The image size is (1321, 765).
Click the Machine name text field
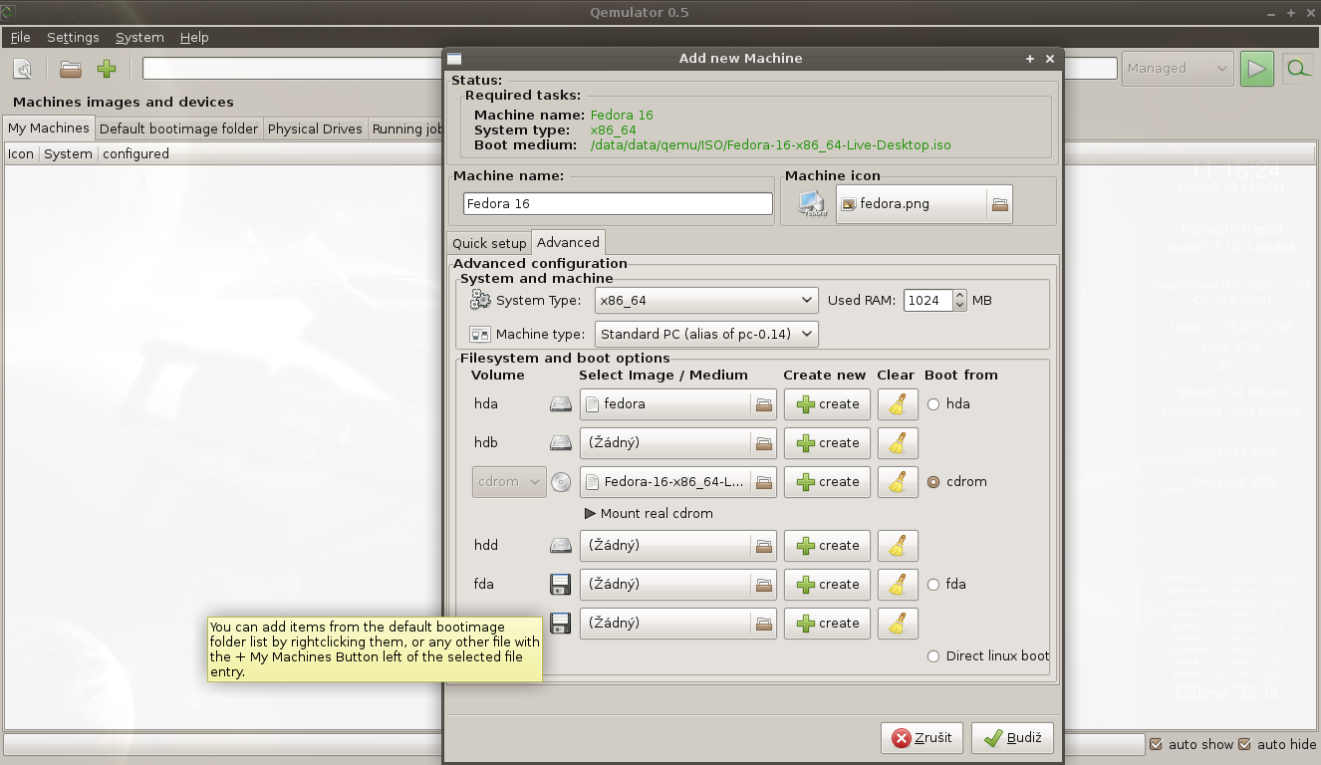pos(618,204)
